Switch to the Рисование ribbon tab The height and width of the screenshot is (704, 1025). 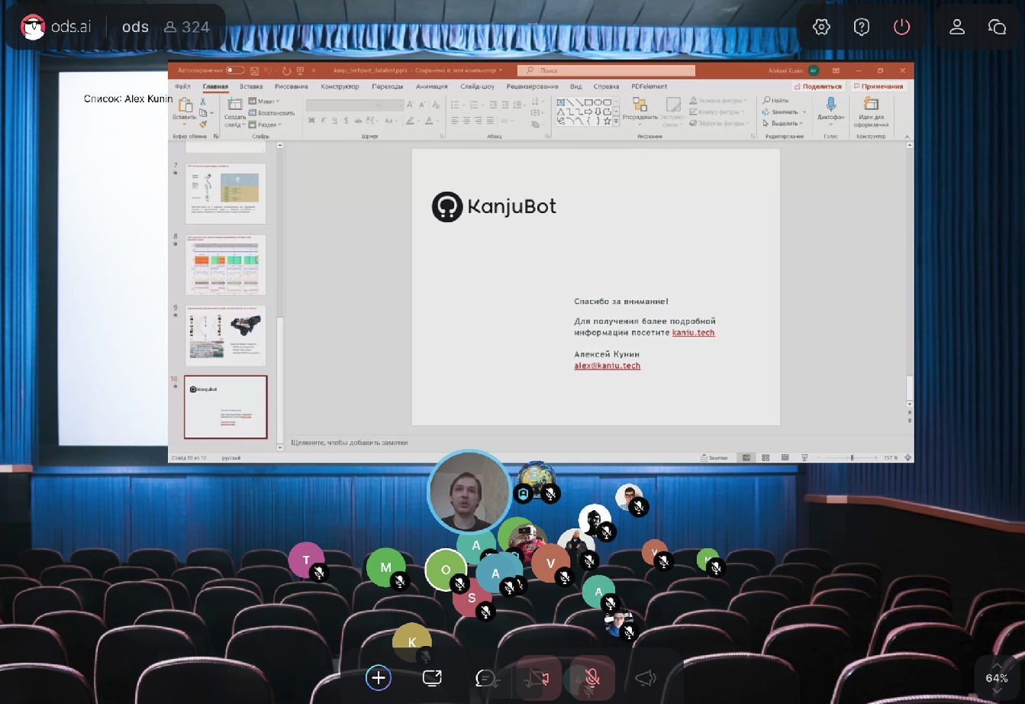pos(292,86)
